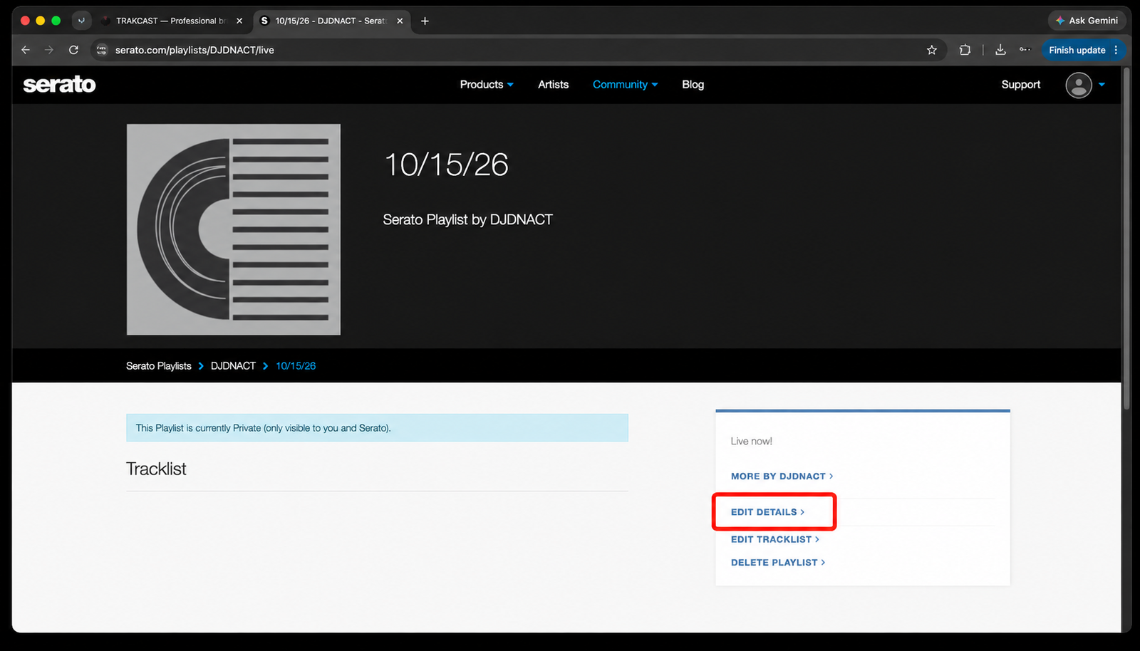The height and width of the screenshot is (651, 1140).
Task: Click the 10/15/26 playlist title
Action: [x=446, y=165]
